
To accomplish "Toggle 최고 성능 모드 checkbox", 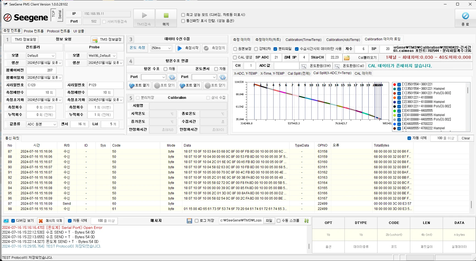I will coord(183,15).
